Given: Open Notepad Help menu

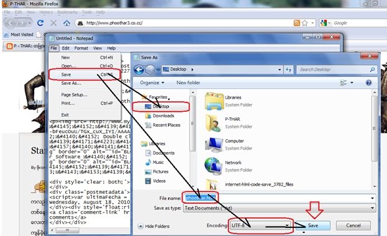Looking at the screenshot, I should point(111,48).
